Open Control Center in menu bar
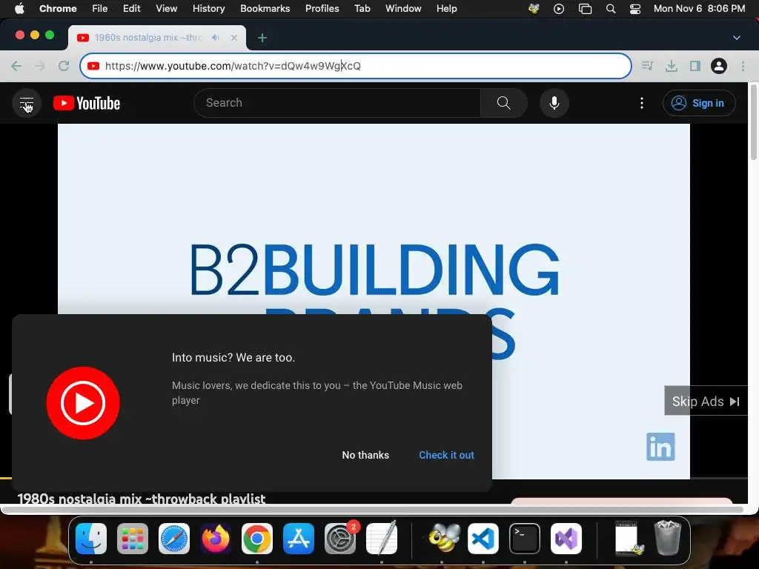Viewport: 759px width, 569px height. point(635,9)
